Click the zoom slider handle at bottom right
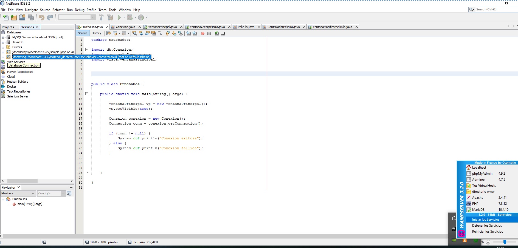The image size is (518, 248). pos(505,242)
